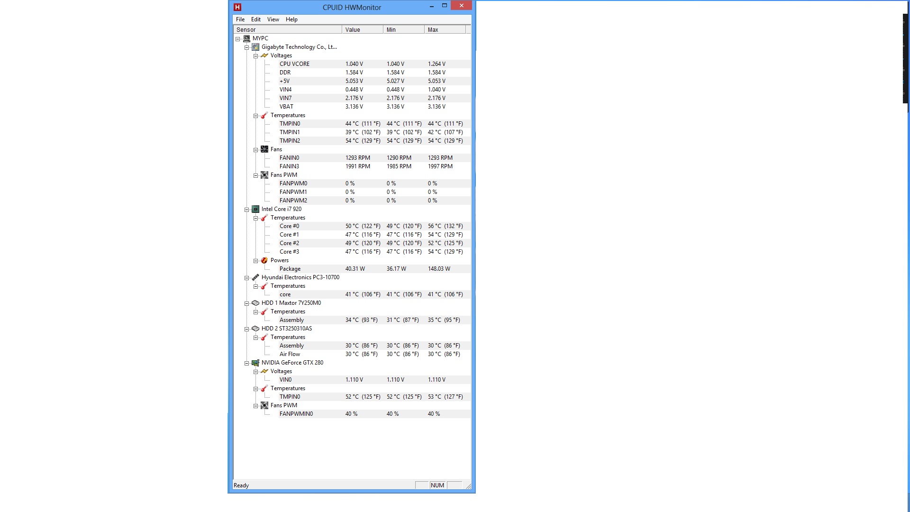Click the 1.264 V max VCORE value

click(x=437, y=64)
